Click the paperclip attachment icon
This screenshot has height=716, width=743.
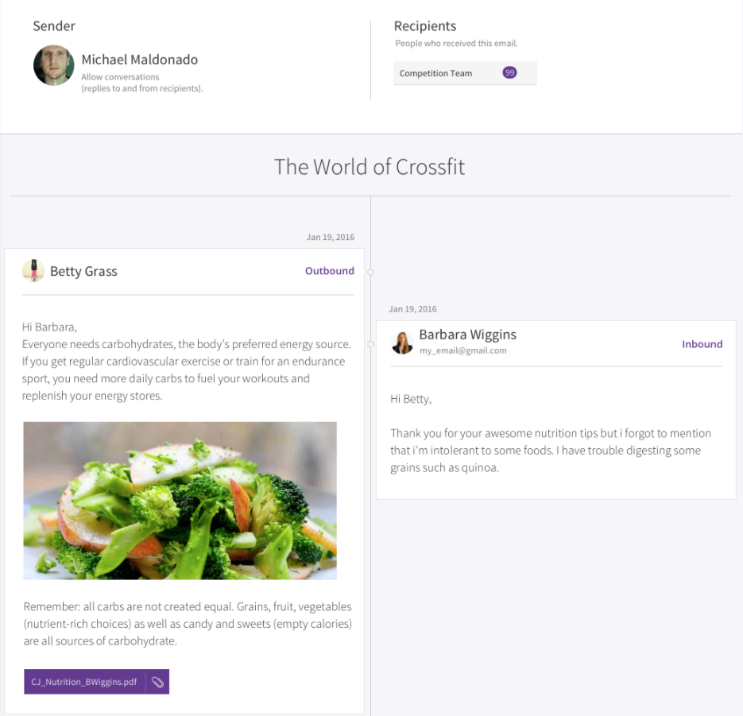click(157, 681)
